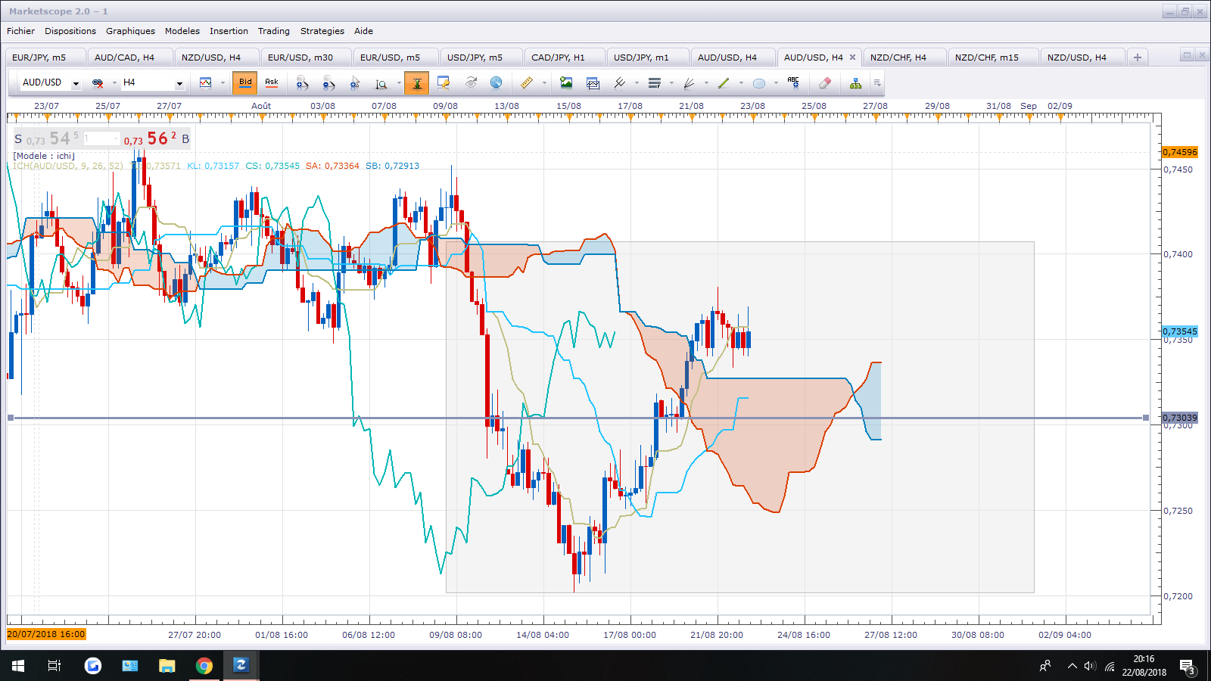Open the Modeles menu

click(182, 31)
